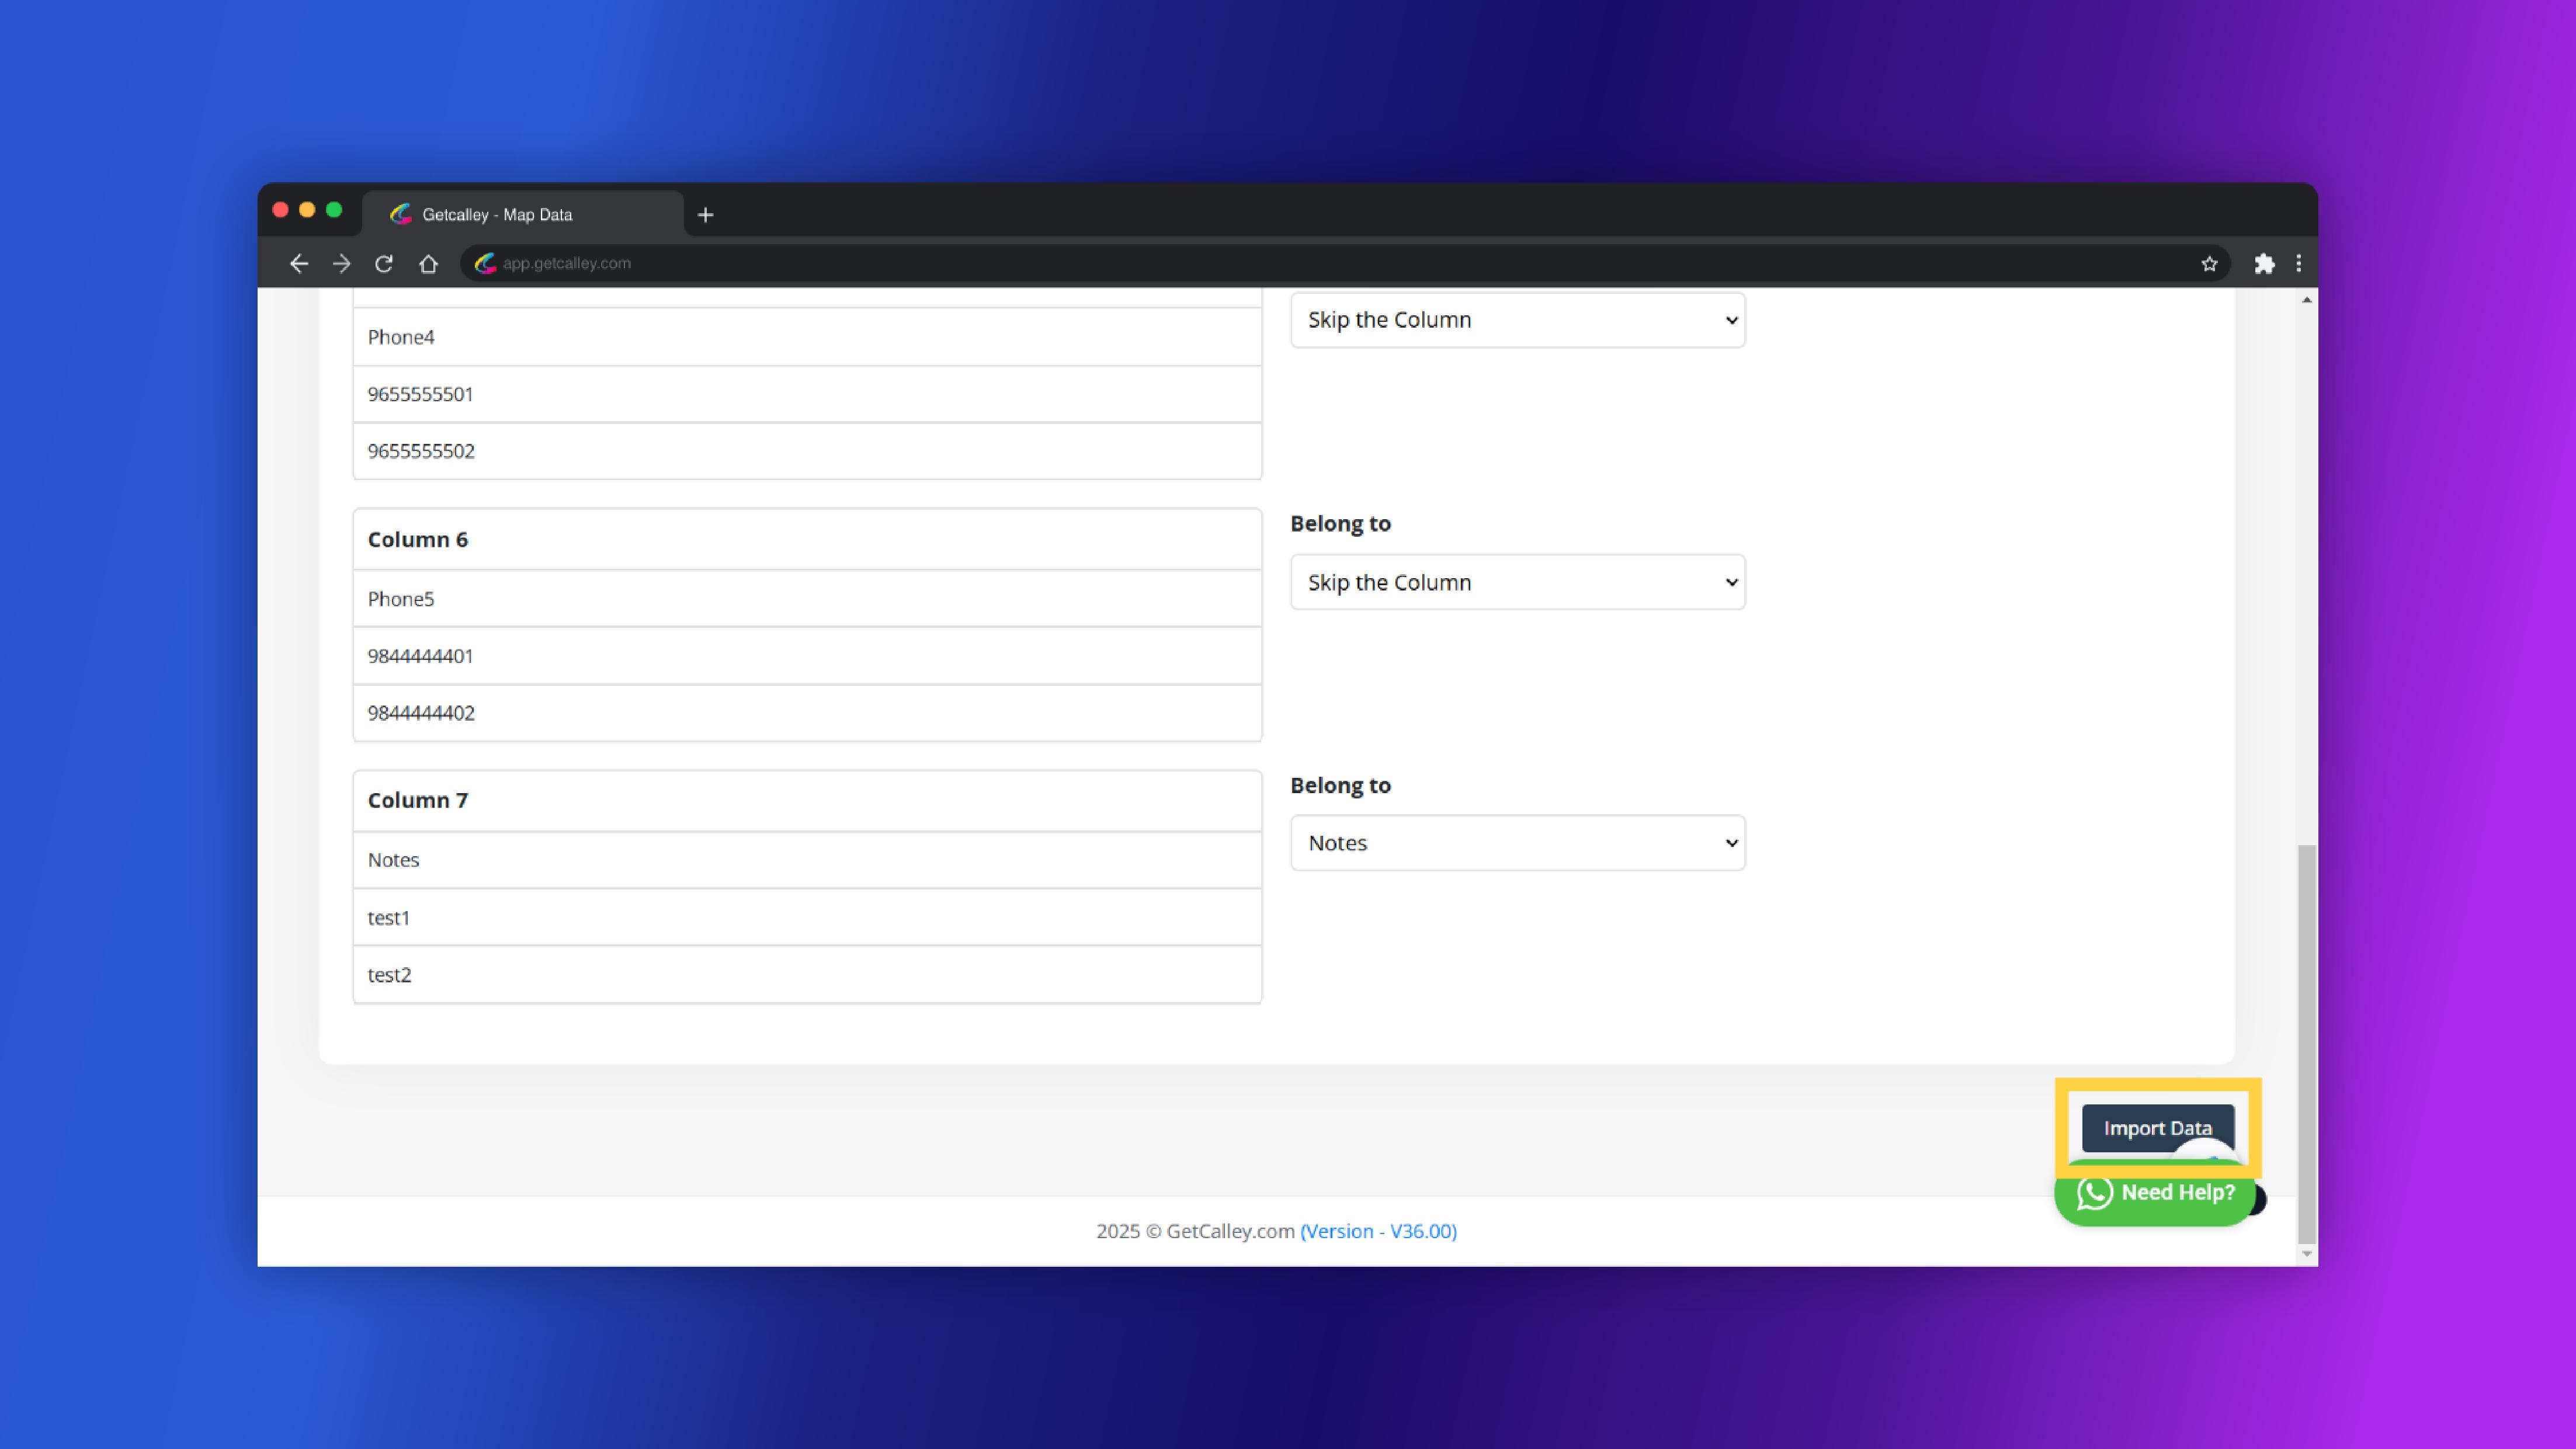Image resolution: width=2576 pixels, height=1449 pixels.
Task: Select the test1 cell
Action: click(x=807, y=918)
